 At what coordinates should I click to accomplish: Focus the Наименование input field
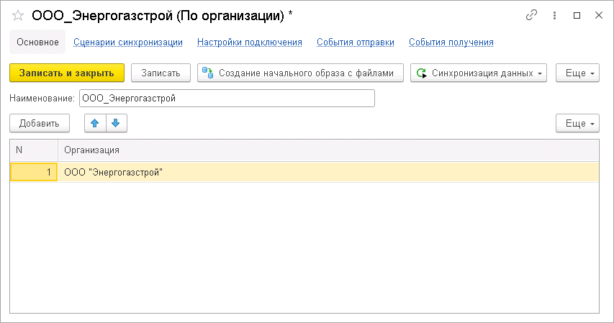click(x=227, y=99)
